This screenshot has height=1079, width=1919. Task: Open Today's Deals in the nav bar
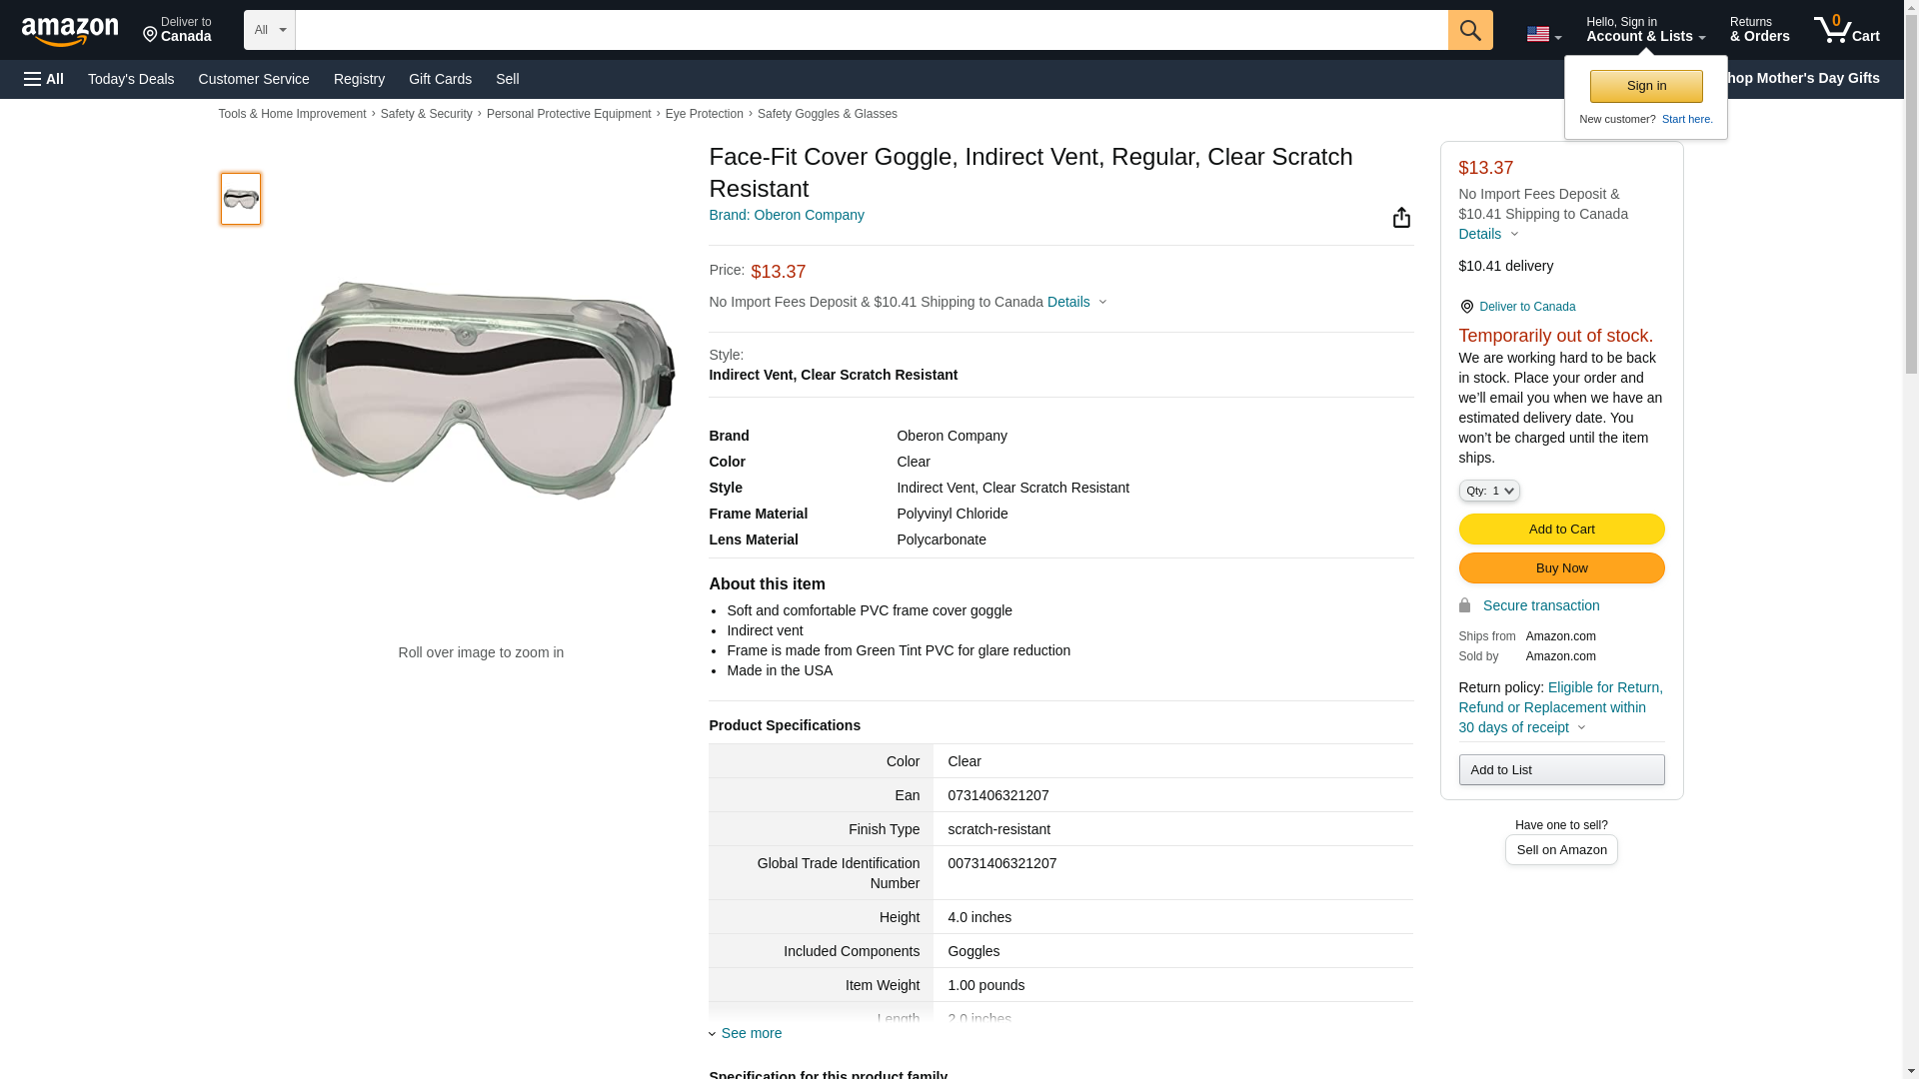coord(131,79)
